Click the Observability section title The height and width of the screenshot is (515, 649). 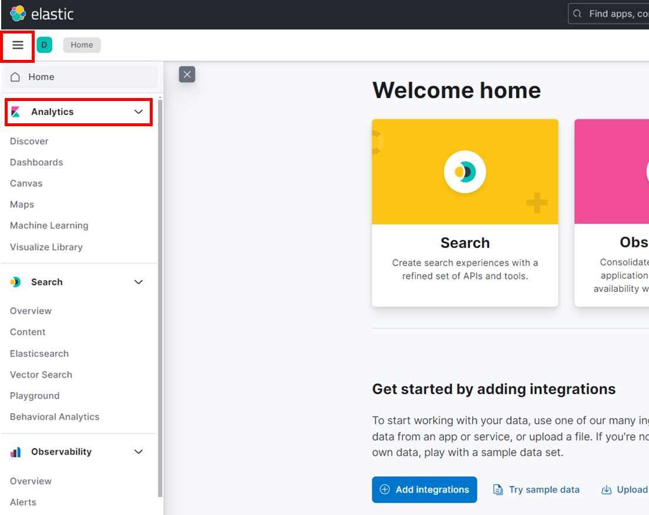tap(61, 452)
